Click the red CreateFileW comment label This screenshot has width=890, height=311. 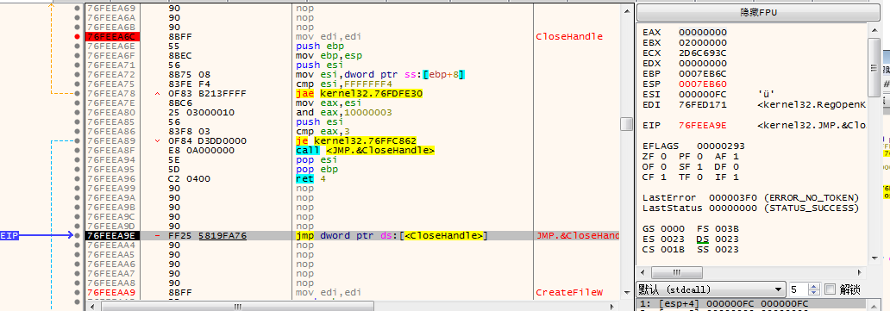click(x=569, y=292)
